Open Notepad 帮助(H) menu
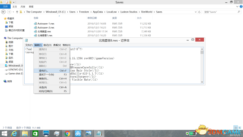Viewport: 243px width, 137px height. pyautogui.click(x=66, y=45)
